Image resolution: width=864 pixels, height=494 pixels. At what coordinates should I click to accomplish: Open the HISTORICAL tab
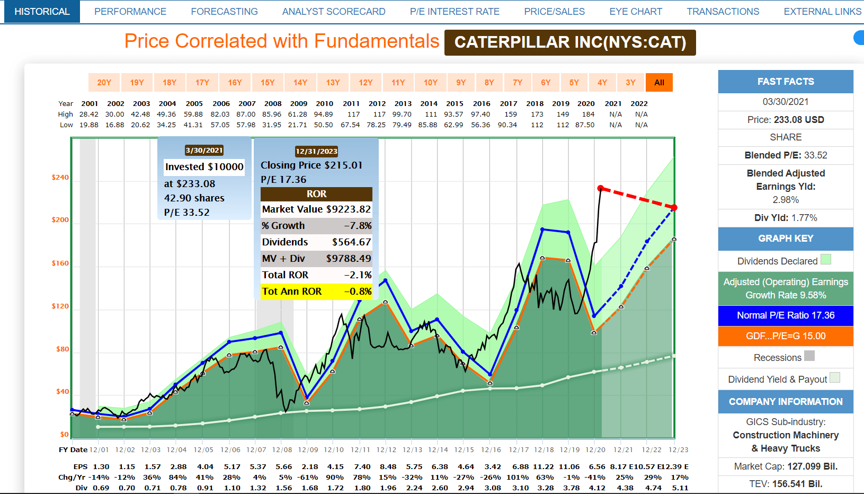tap(42, 12)
